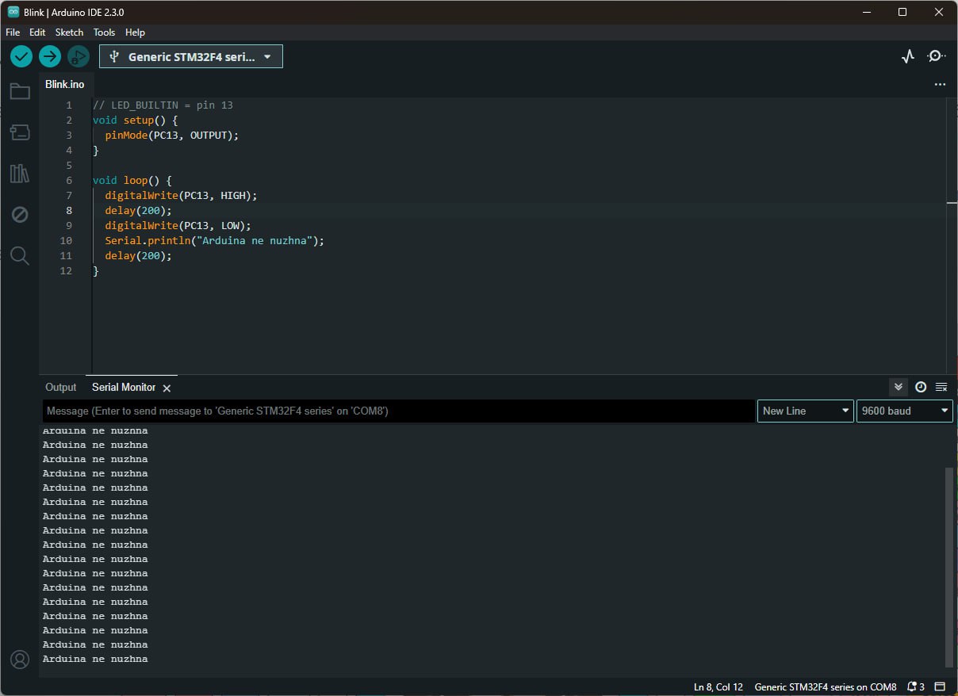Click Generic STM32F4 series on COM8 status

click(x=826, y=686)
